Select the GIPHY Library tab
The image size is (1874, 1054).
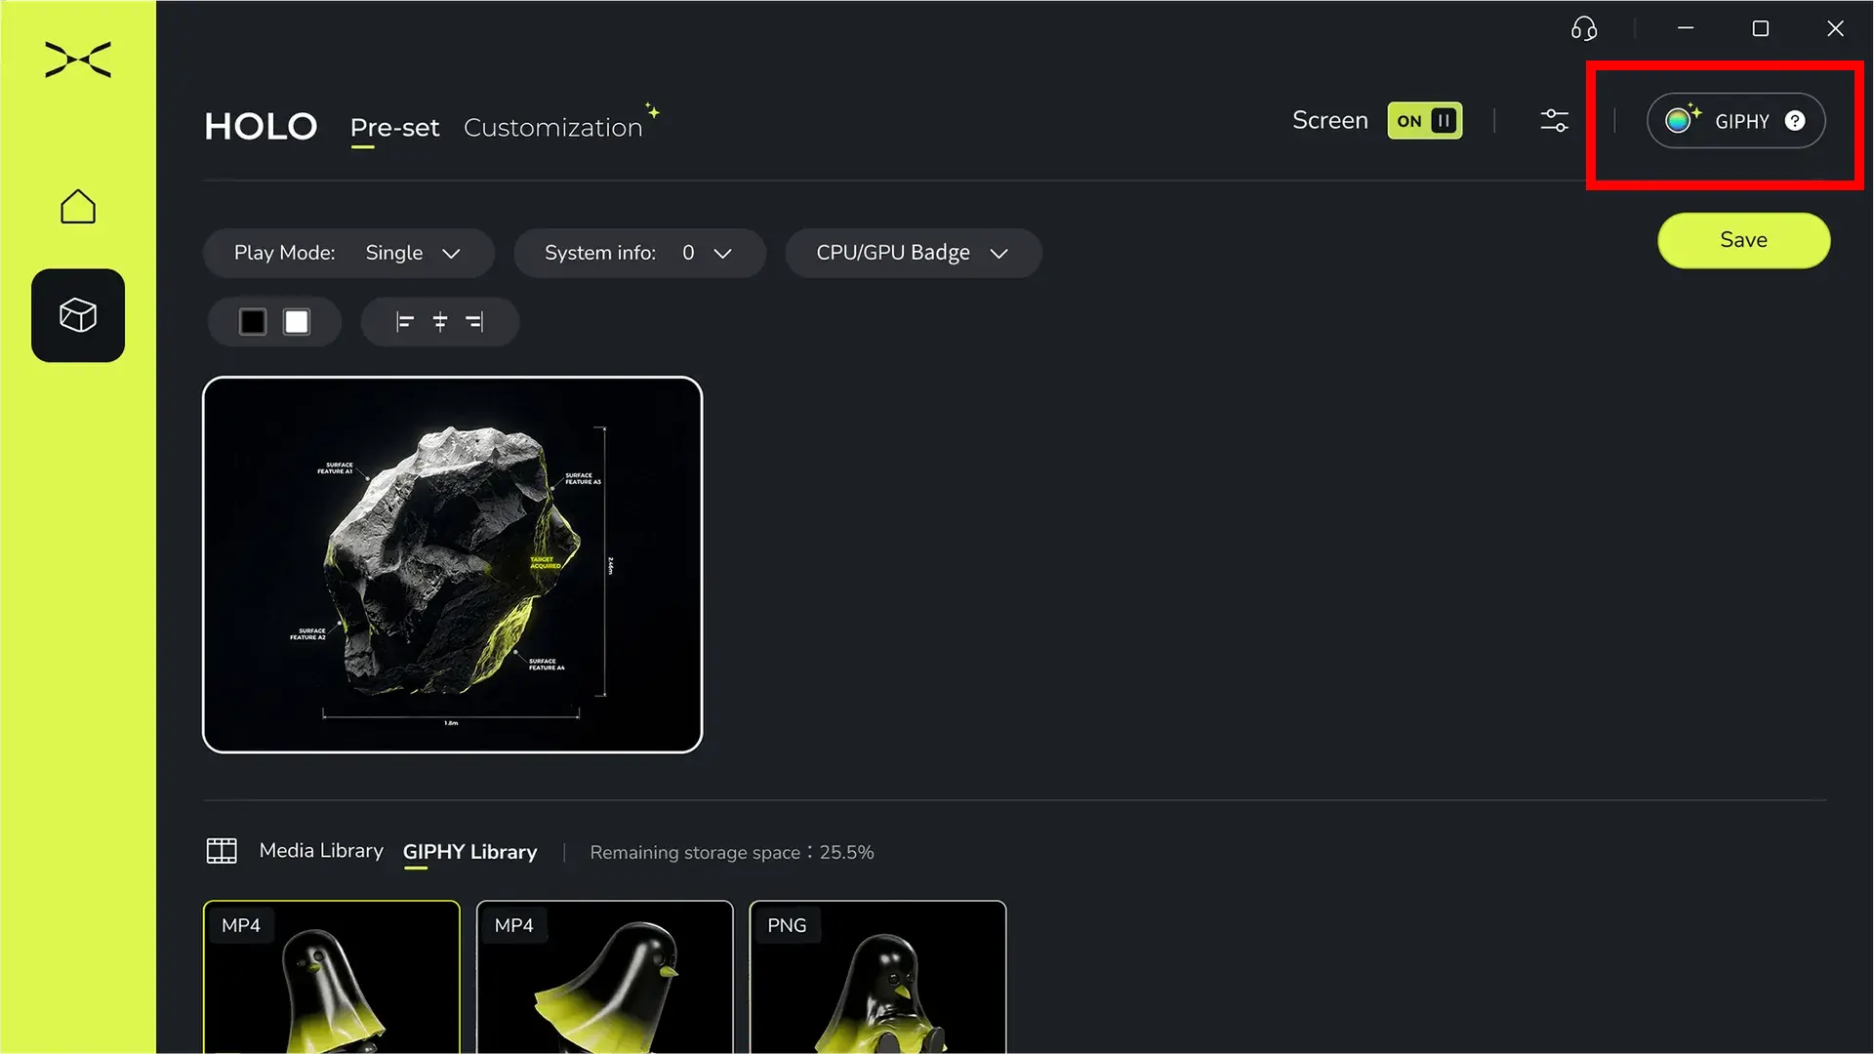coord(469,852)
